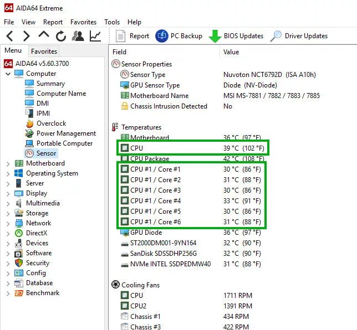This screenshot has height=330, width=357.
Task: Open the Report menu
Action: coord(53,22)
